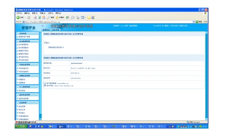Open 管理员用户管理 in the sidebar
This screenshot has width=225, height=136.
(x=24, y=37)
